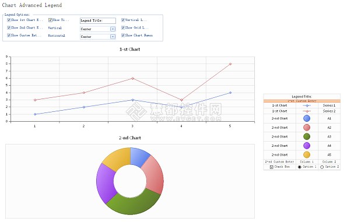This screenshot has width=344, height=222.
Task: Toggle Show 1st Chart checkbox
Action: (9, 20)
